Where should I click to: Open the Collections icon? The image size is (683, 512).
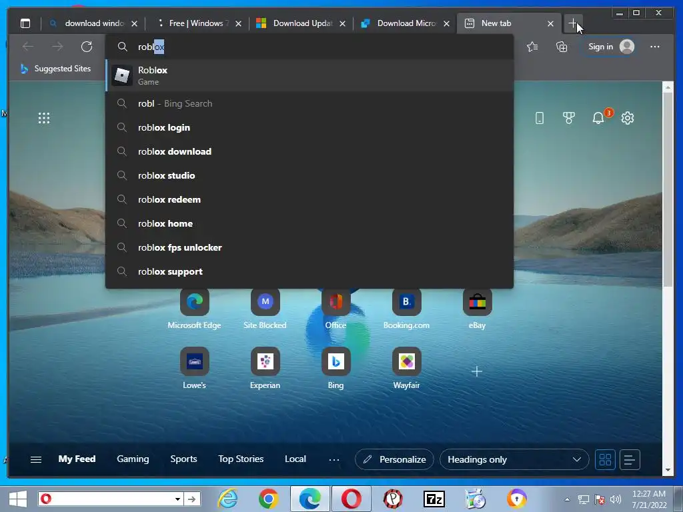click(562, 47)
